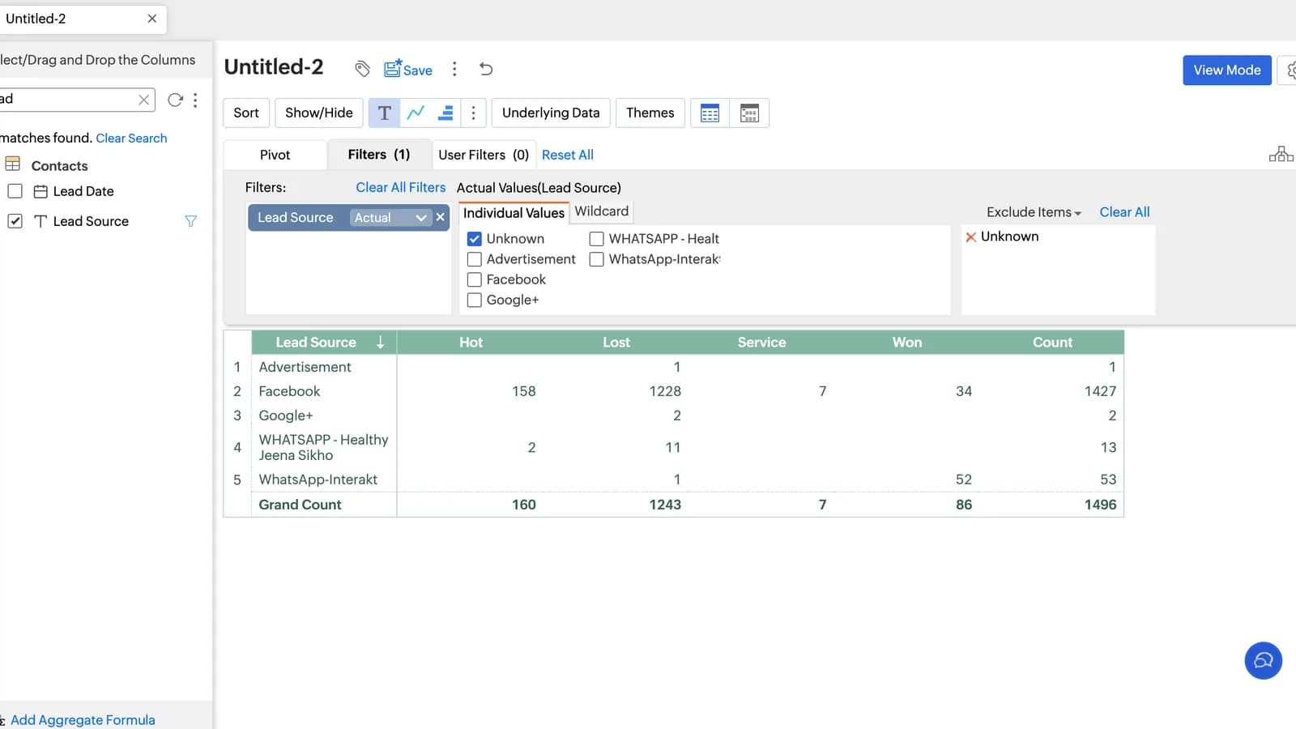Open the chat support bubble

click(x=1263, y=660)
